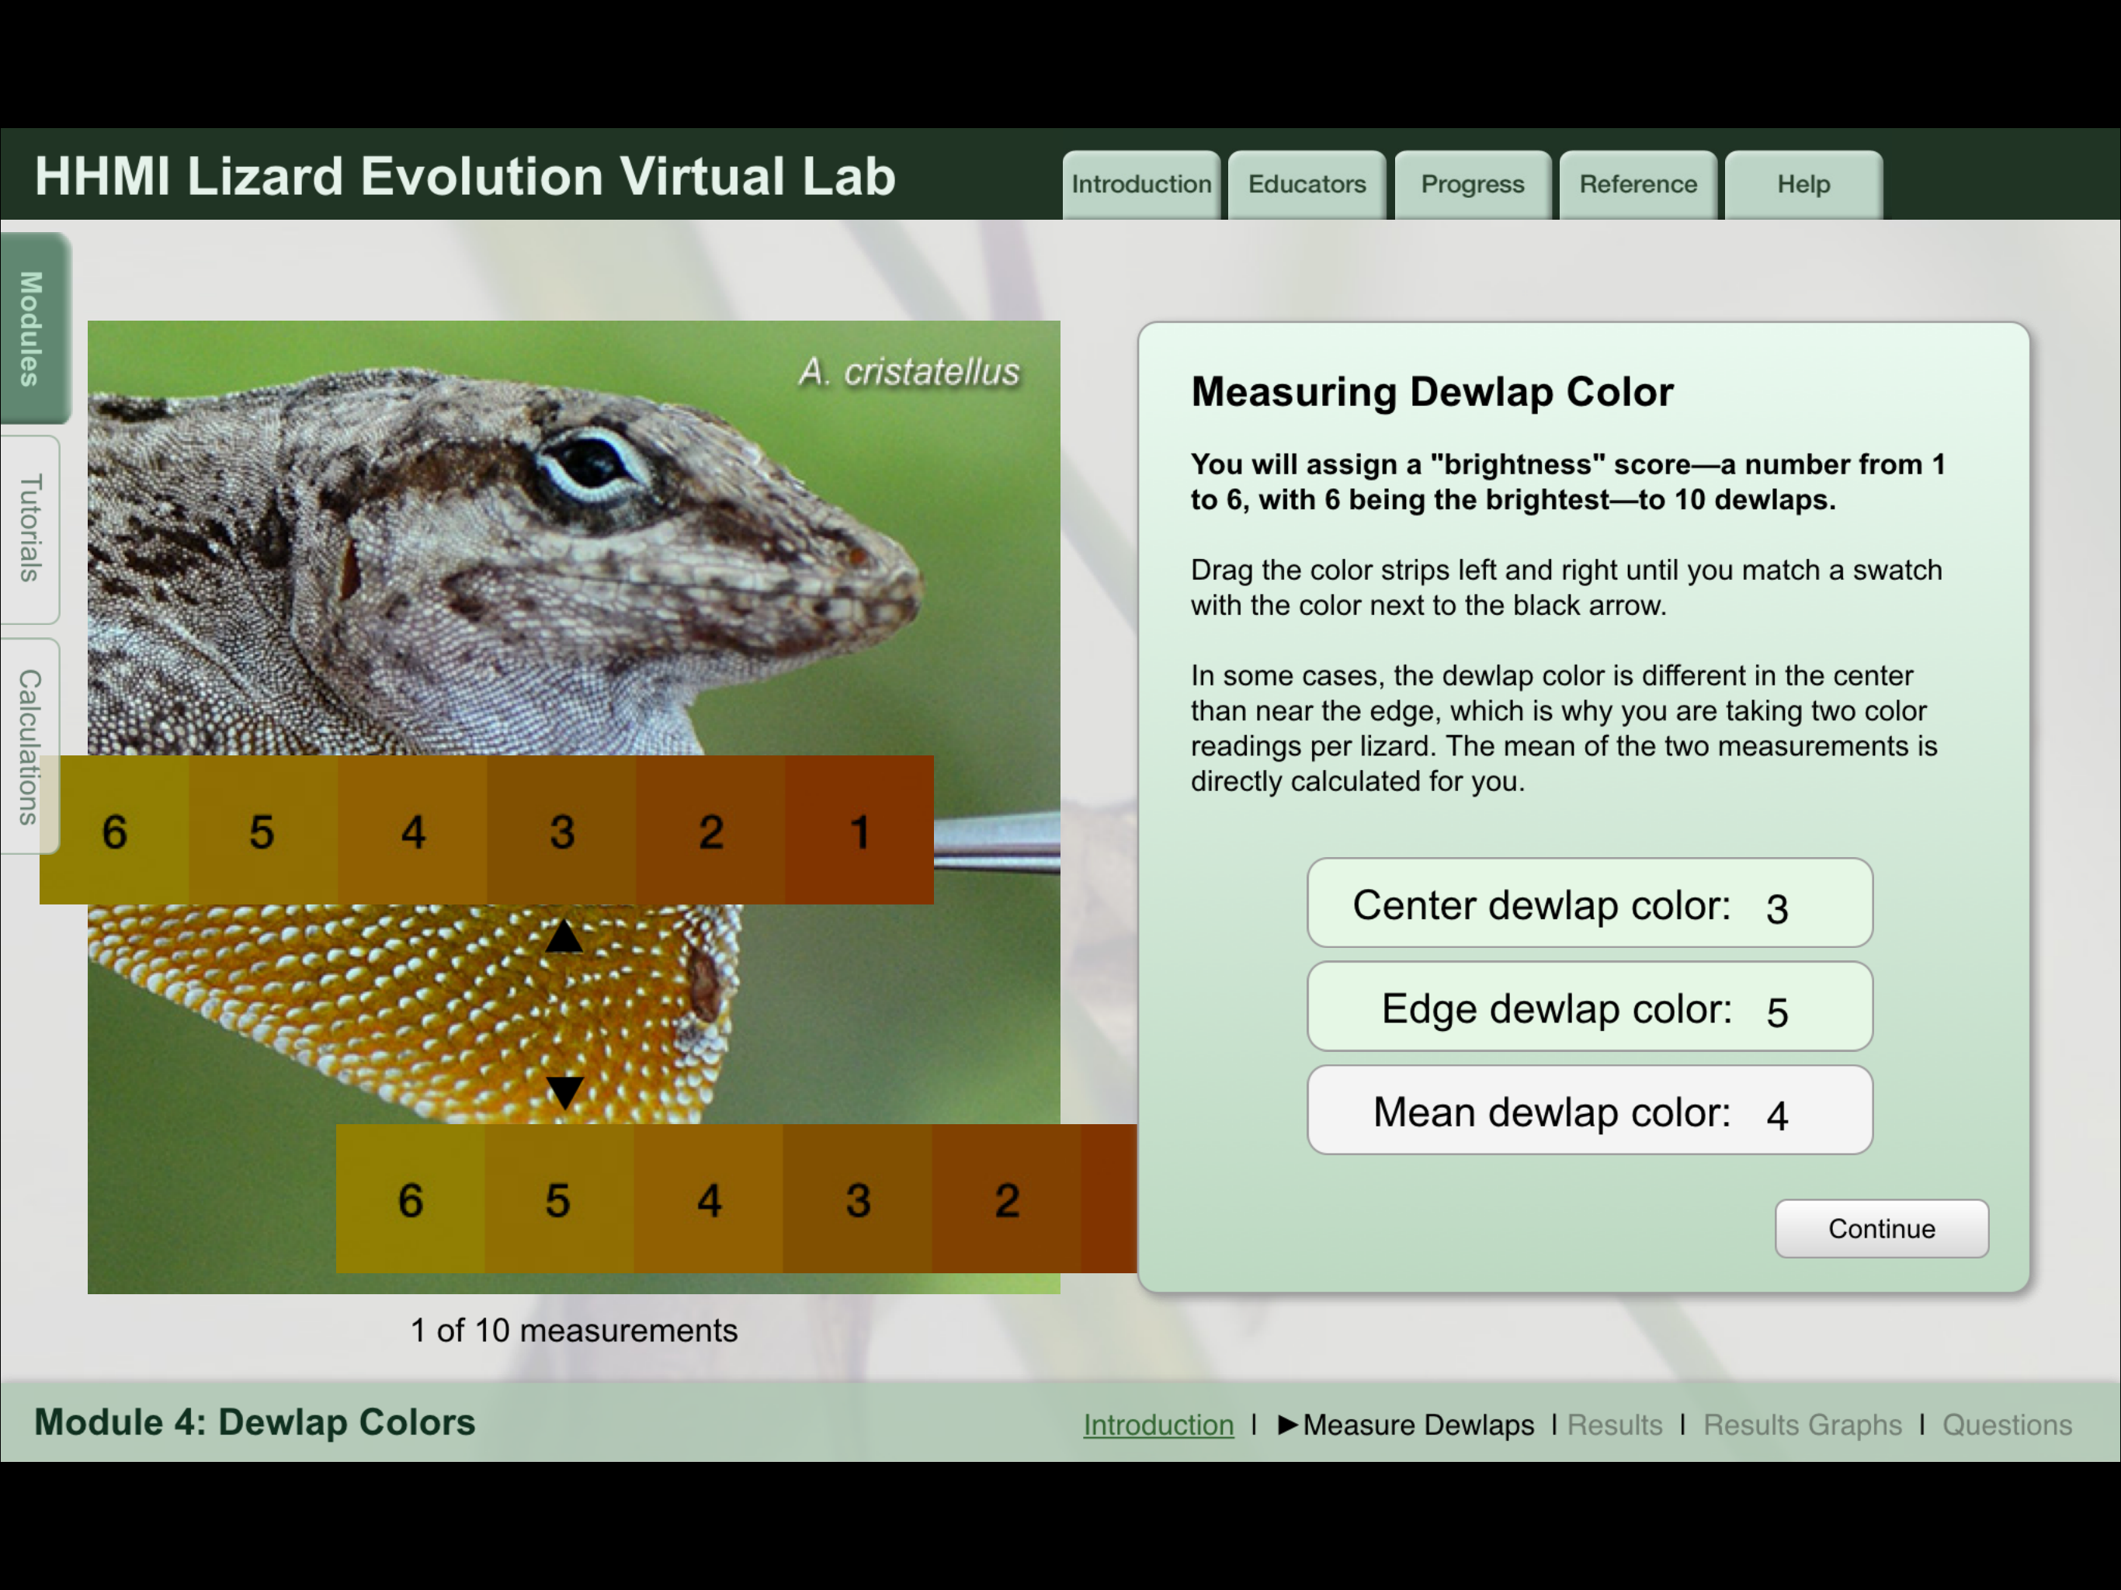This screenshot has height=1590, width=2121.
Task: Switch to the Educators tab
Action: pos(1306,184)
